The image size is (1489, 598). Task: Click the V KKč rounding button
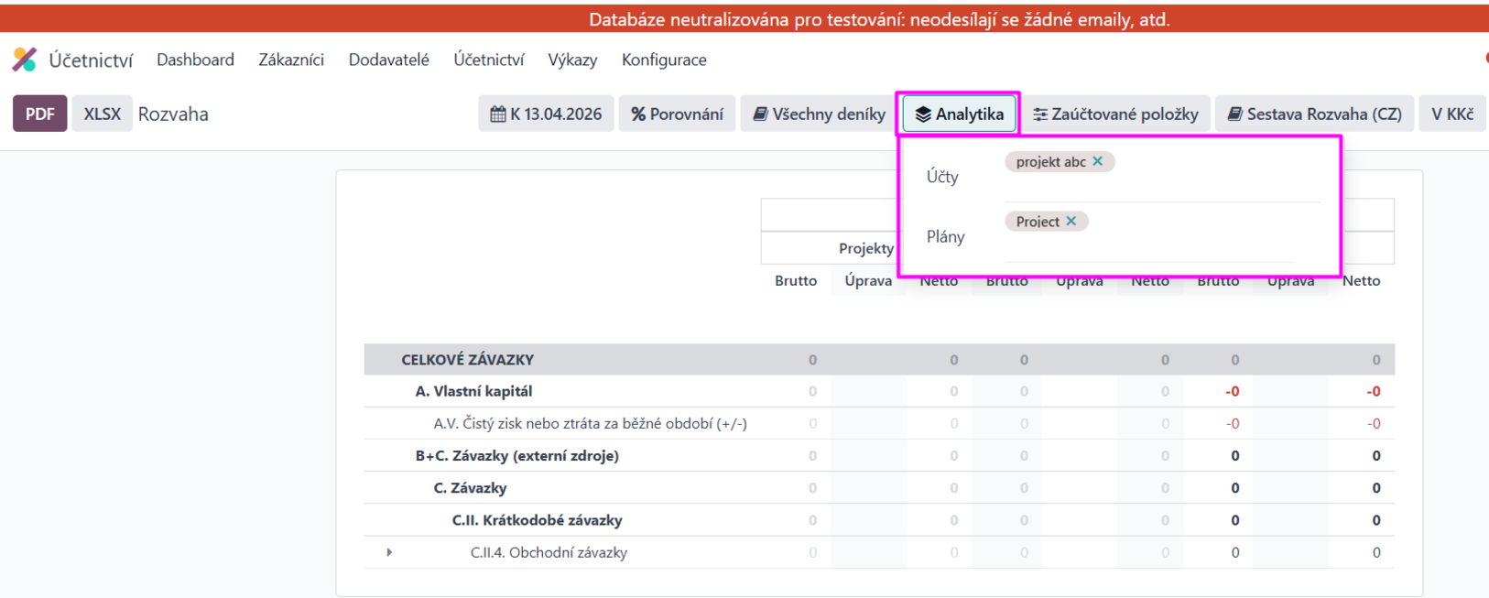click(x=1452, y=114)
